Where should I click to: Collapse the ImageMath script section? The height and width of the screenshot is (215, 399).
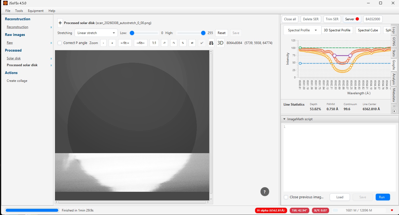pos(284,119)
